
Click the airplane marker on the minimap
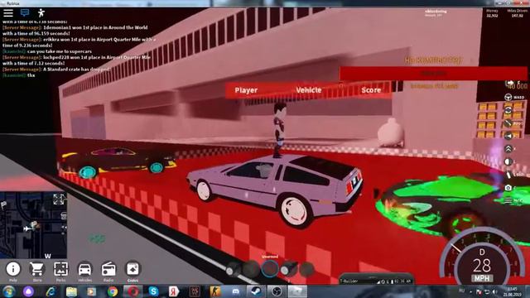[x=27, y=228]
